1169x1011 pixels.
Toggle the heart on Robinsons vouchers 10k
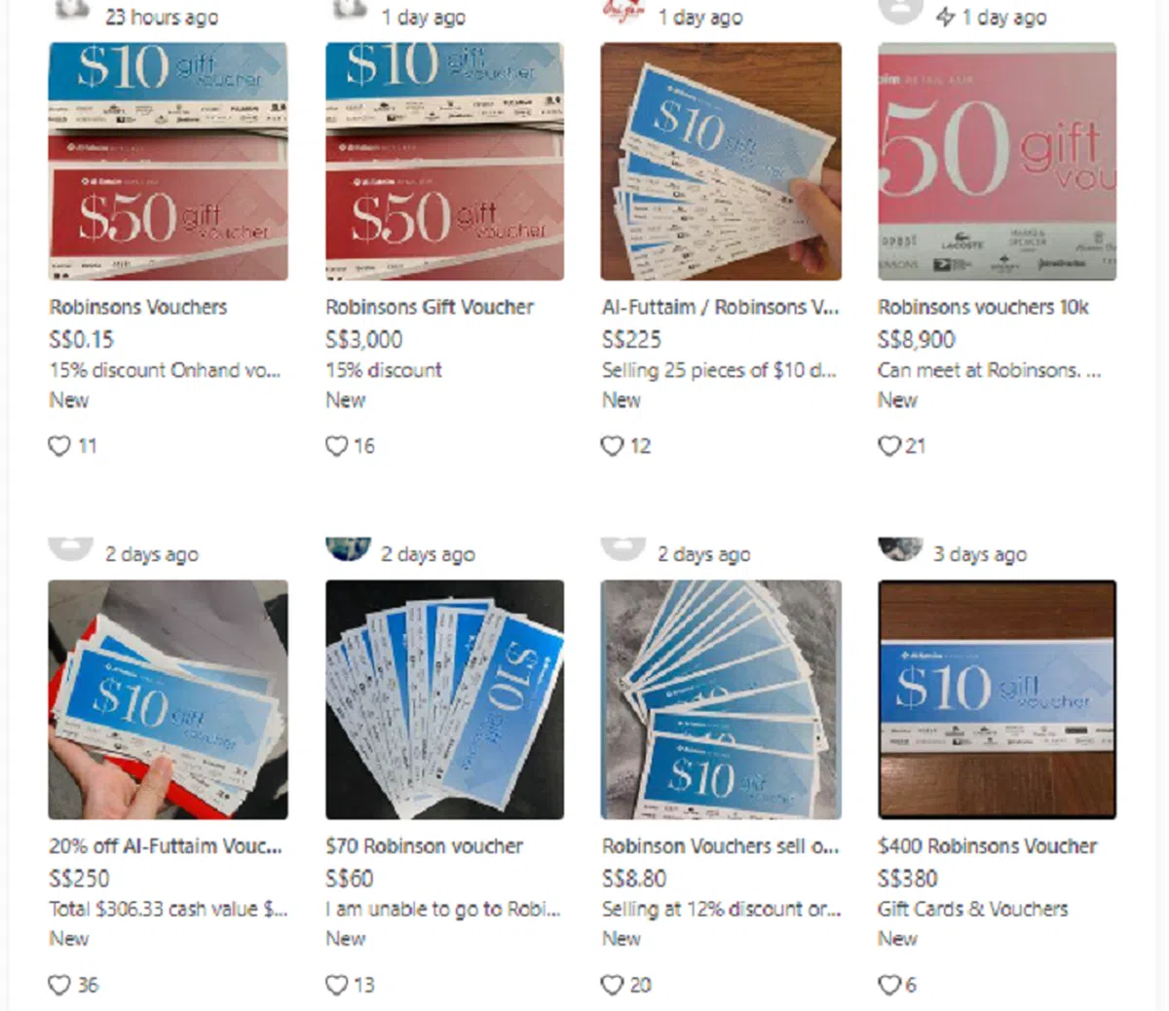(x=888, y=446)
